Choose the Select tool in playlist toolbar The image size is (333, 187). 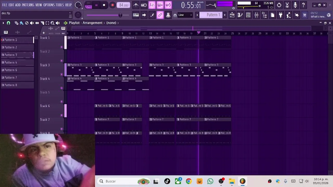click(x=47, y=23)
